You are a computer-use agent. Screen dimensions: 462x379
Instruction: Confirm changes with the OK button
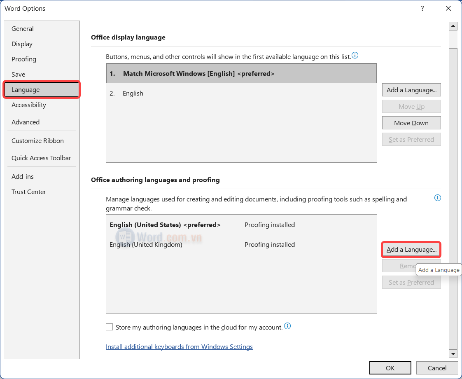[390, 368]
